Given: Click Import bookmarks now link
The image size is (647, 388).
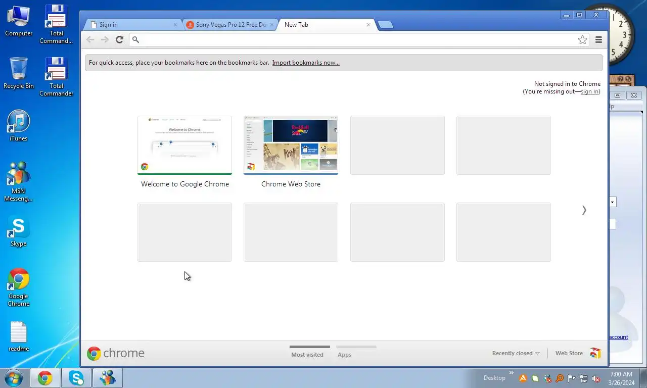Looking at the screenshot, I should (x=306, y=63).
